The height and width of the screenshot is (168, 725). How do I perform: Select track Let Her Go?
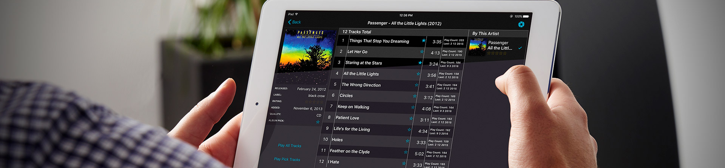(357, 52)
